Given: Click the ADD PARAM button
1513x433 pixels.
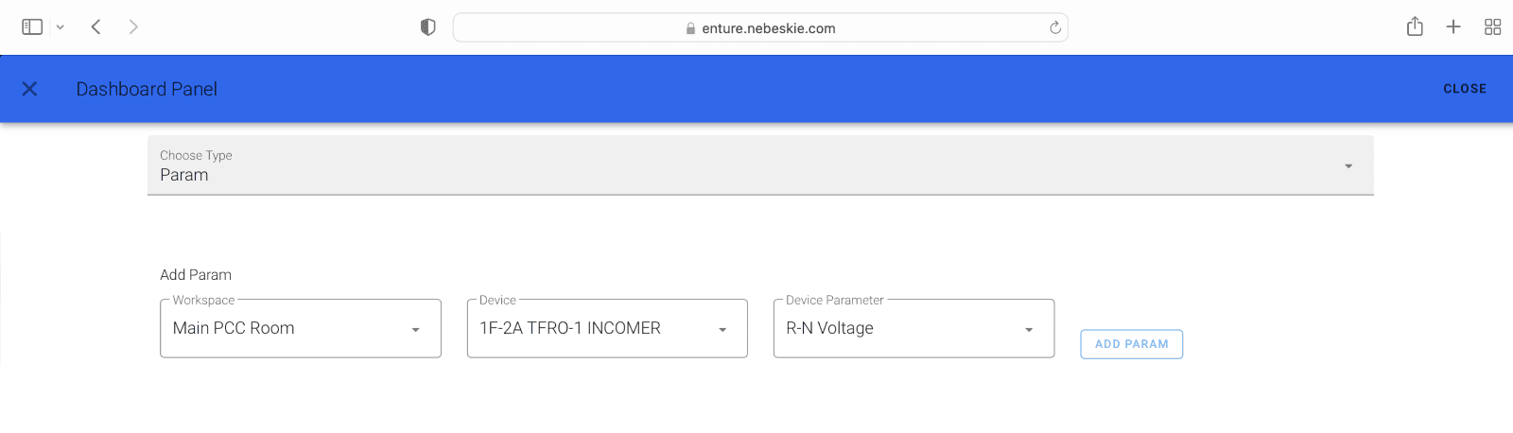Looking at the screenshot, I should coord(1131,344).
